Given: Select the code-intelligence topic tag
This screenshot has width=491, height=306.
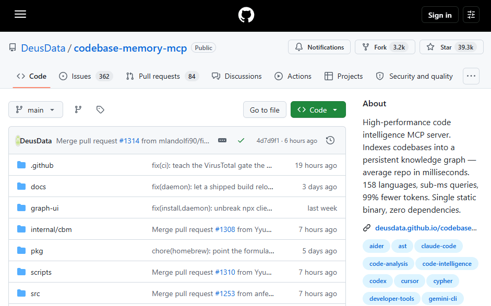Looking at the screenshot, I should [447, 263].
